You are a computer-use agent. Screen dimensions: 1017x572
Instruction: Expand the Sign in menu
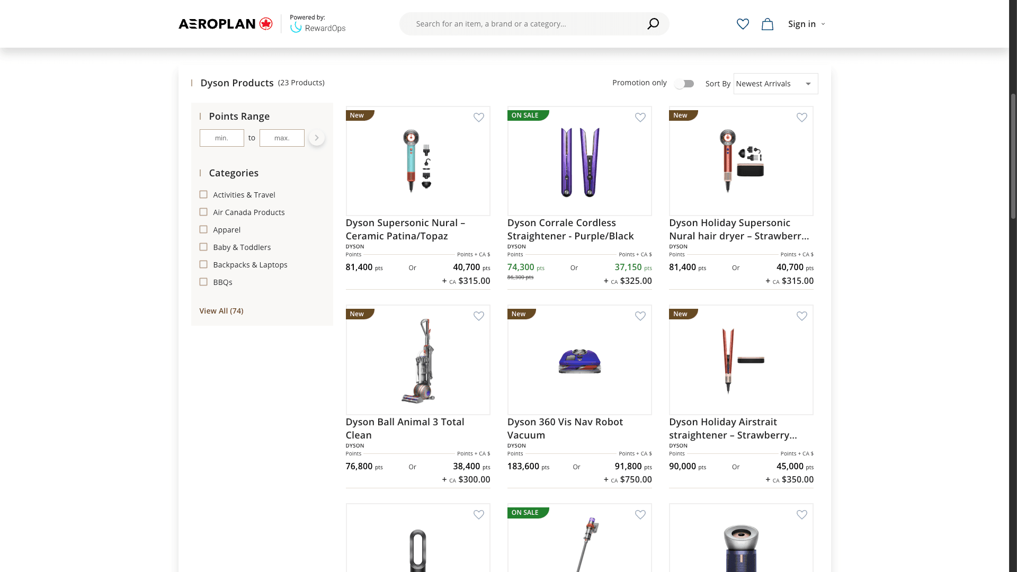pyautogui.click(x=806, y=24)
